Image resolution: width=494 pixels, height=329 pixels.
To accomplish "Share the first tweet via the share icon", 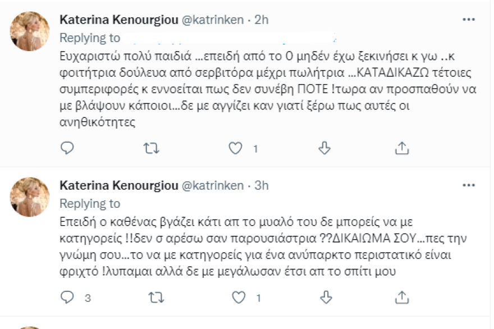I will (x=401, y=148).
